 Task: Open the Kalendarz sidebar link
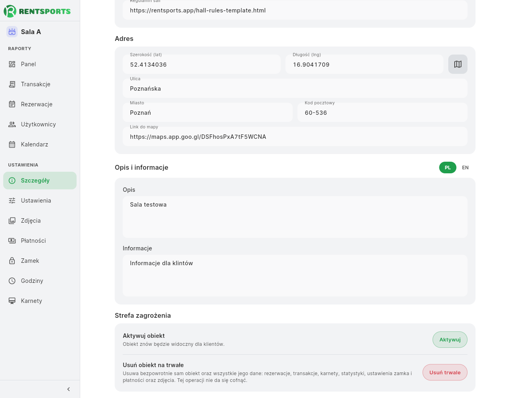pos(40,144)
